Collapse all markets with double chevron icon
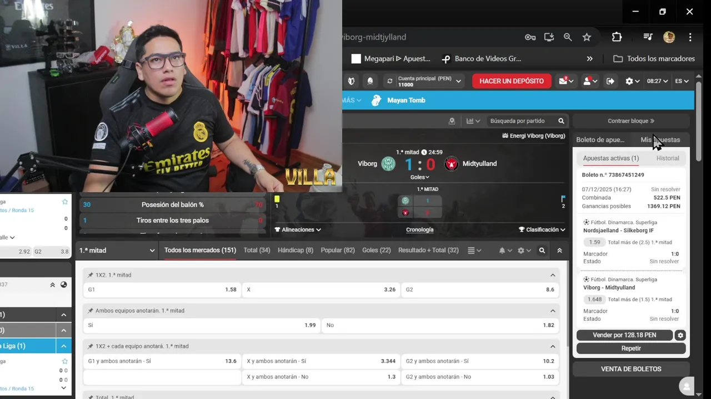Image resolution: width=711 pixels, height=399 pixels. pyautogui.click(x=559, y=250)
